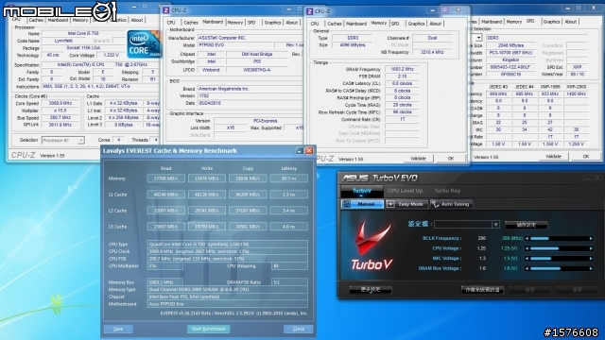The width and height of the screenshot is (605, 340).
Task: Click the Memory Type field in EVEREST
Action: coord(227,290)
